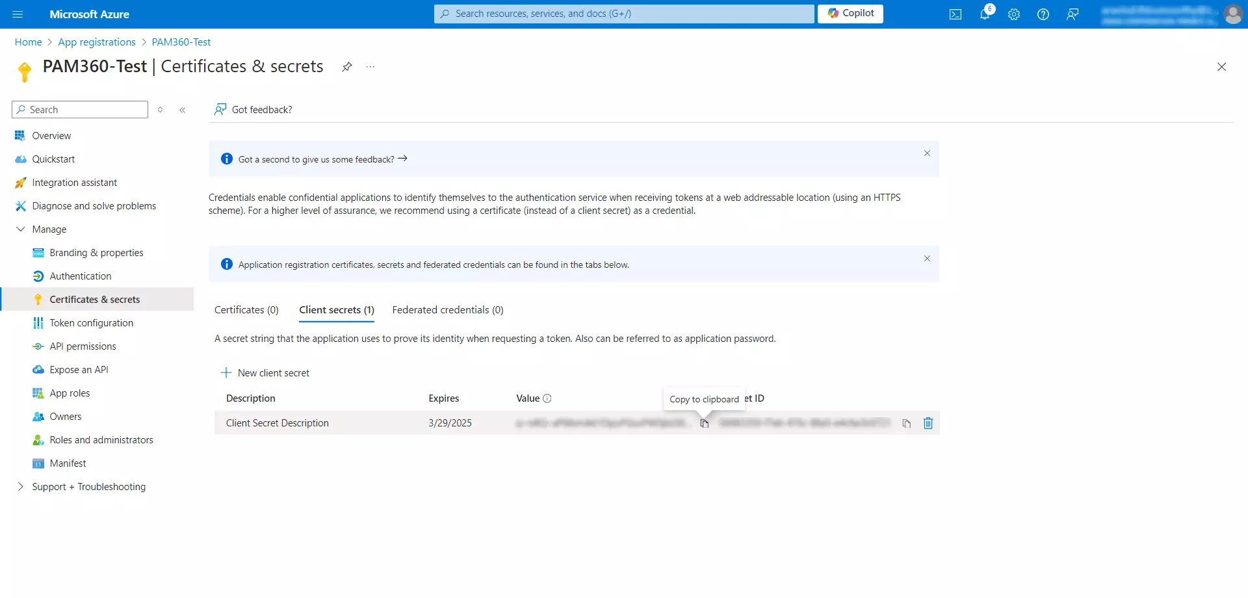
Task: Click the Value column info icon
Action: (547, 398)
